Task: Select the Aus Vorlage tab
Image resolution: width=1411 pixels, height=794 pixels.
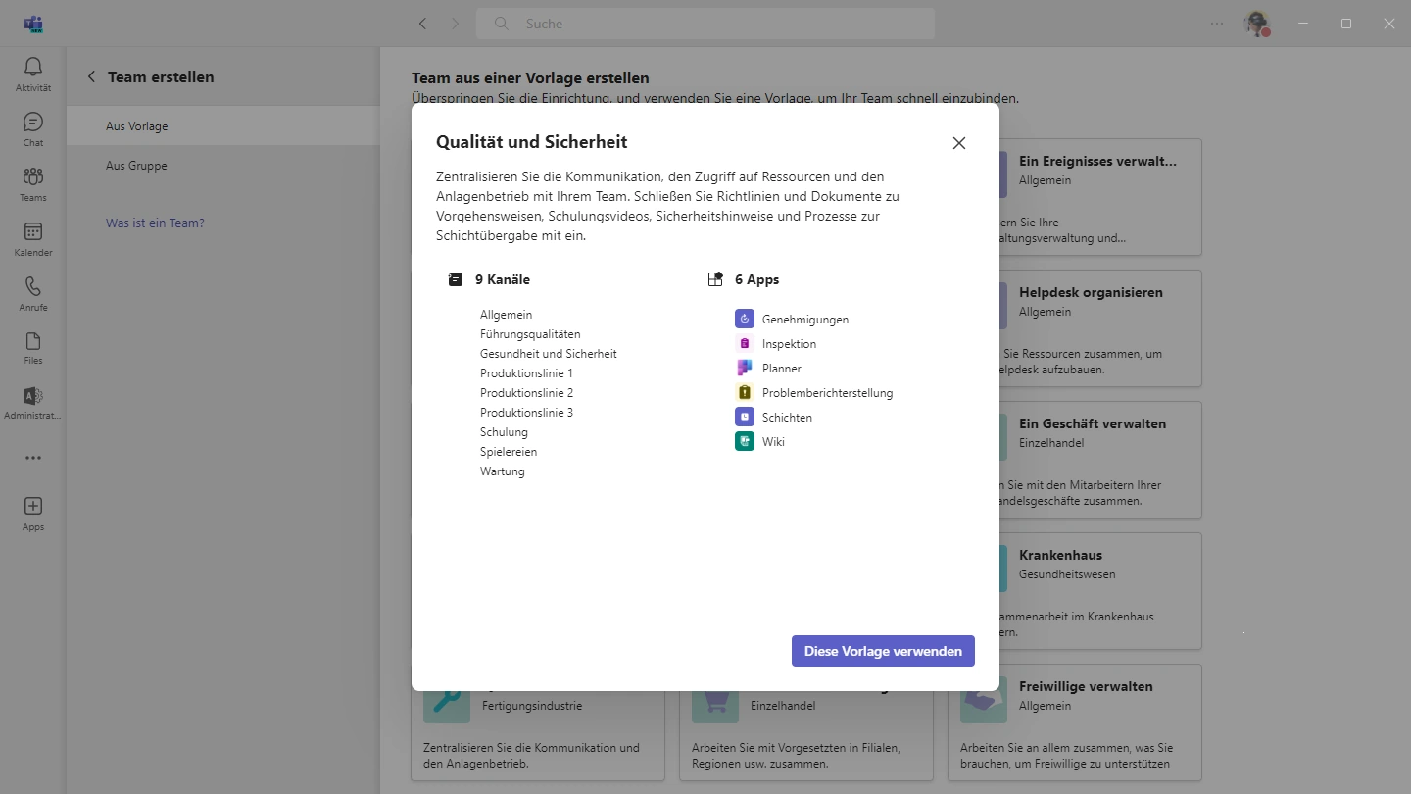Action: tap(137, 126)
